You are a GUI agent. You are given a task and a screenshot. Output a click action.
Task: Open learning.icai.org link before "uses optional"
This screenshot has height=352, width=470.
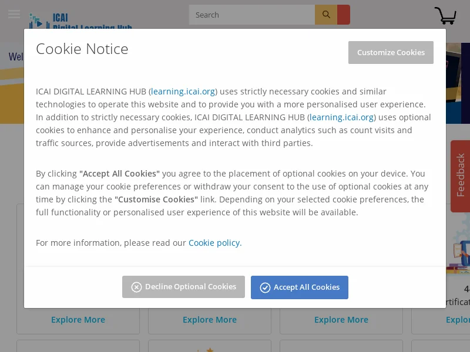(x=341, y=117)
